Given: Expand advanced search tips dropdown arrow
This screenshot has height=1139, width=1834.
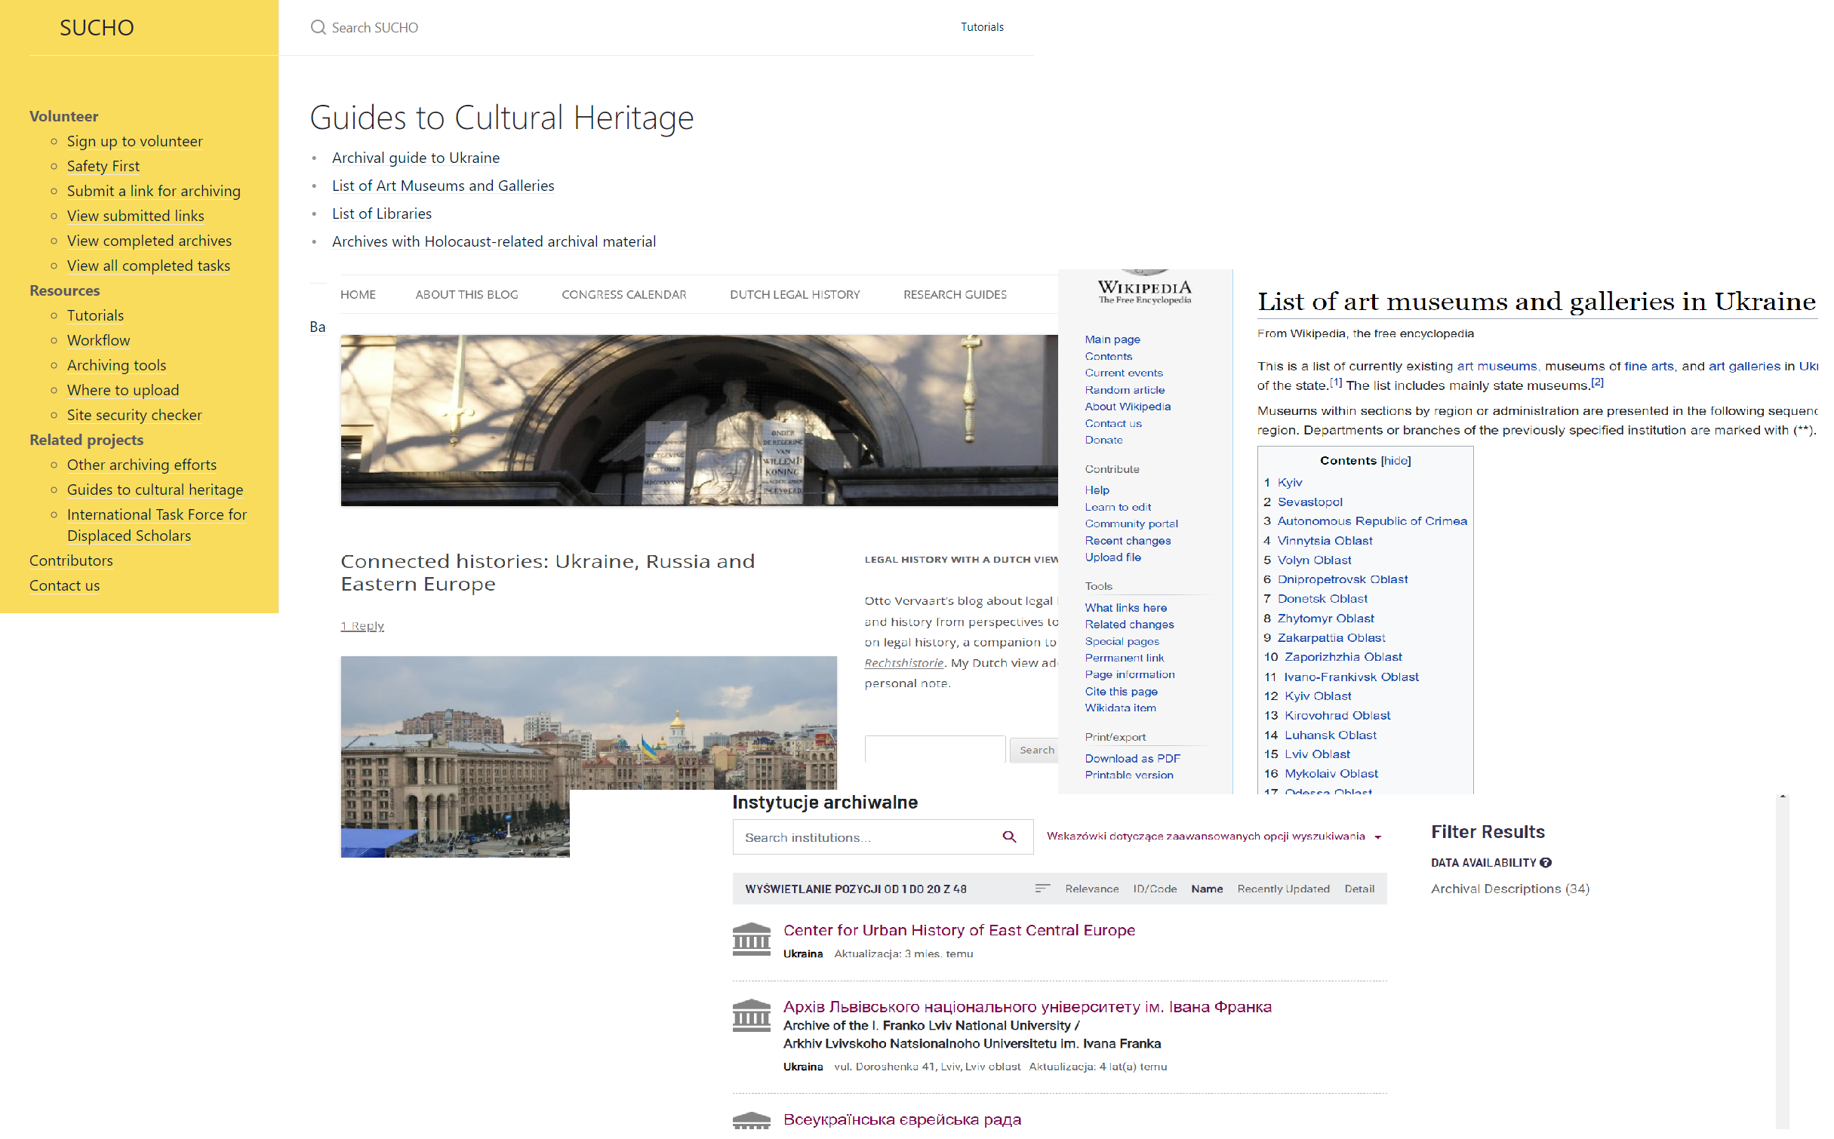Looking at the screenshot, I should click(x=1378, y=837).
